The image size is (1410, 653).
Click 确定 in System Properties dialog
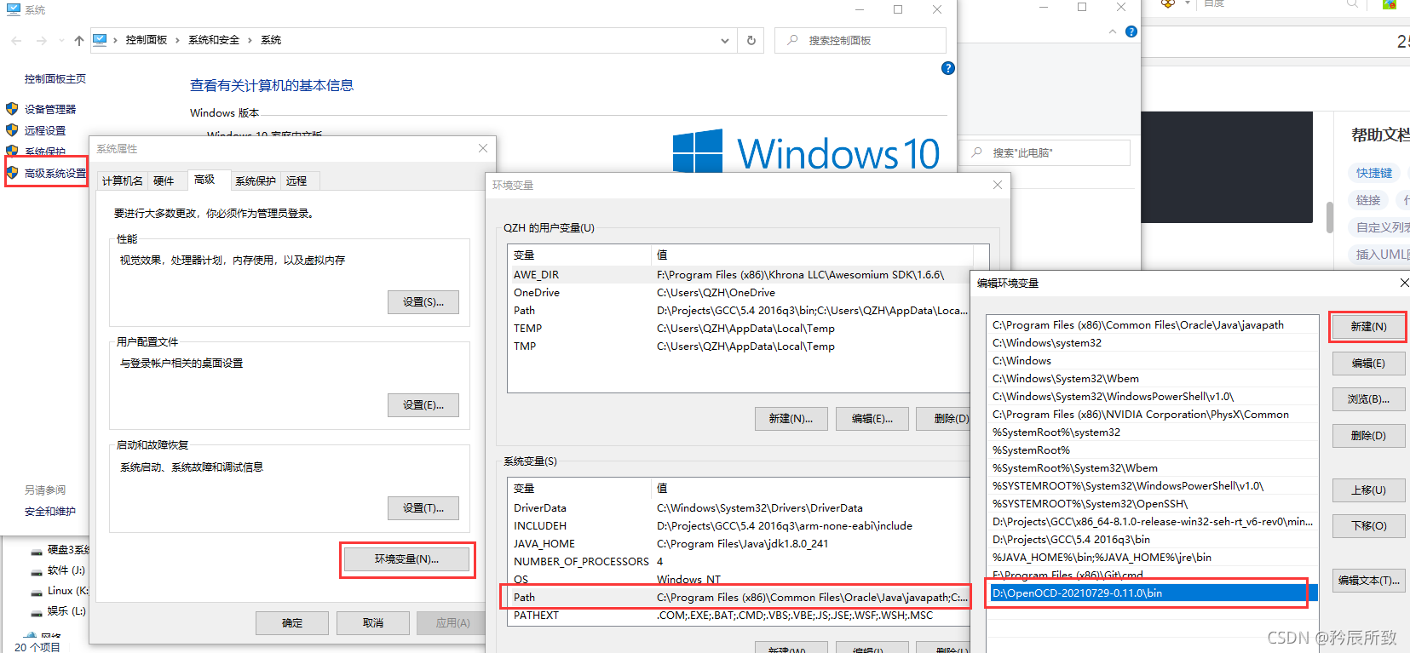pyautogui.click(x=292, y=623)
